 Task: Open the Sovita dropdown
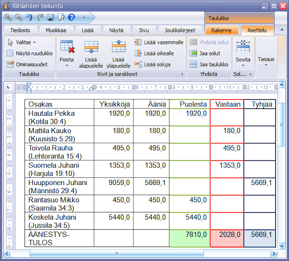coord(243,53)
